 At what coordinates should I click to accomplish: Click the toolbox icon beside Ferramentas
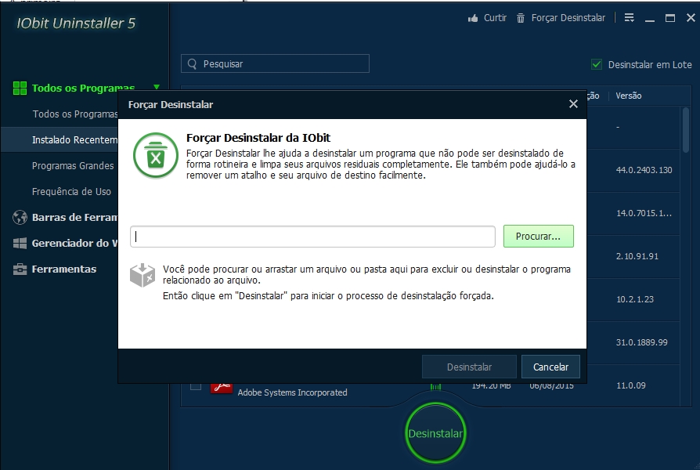pyautogui.click(x=20, y=269)
